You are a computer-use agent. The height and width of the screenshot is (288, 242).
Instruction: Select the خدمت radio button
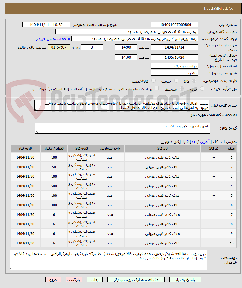click(x=176, y=81)
